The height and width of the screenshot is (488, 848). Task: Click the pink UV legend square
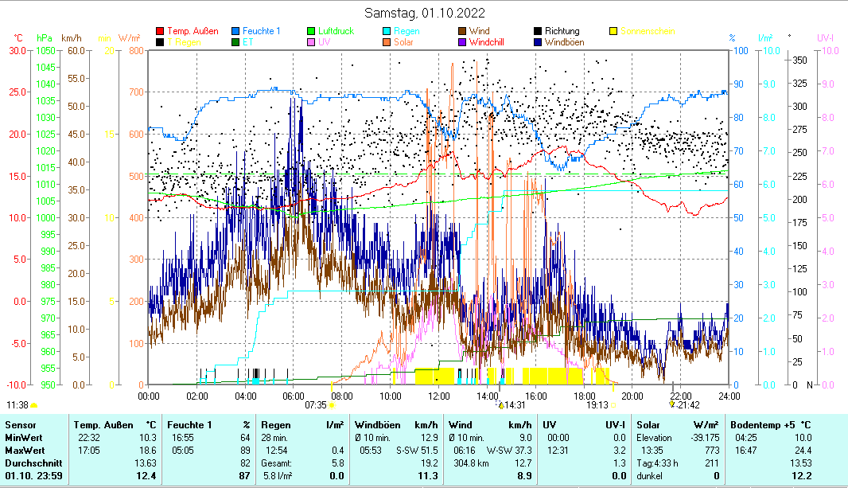click(312, 41)
